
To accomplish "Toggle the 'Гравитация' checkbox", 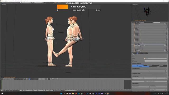I will 133,76.
